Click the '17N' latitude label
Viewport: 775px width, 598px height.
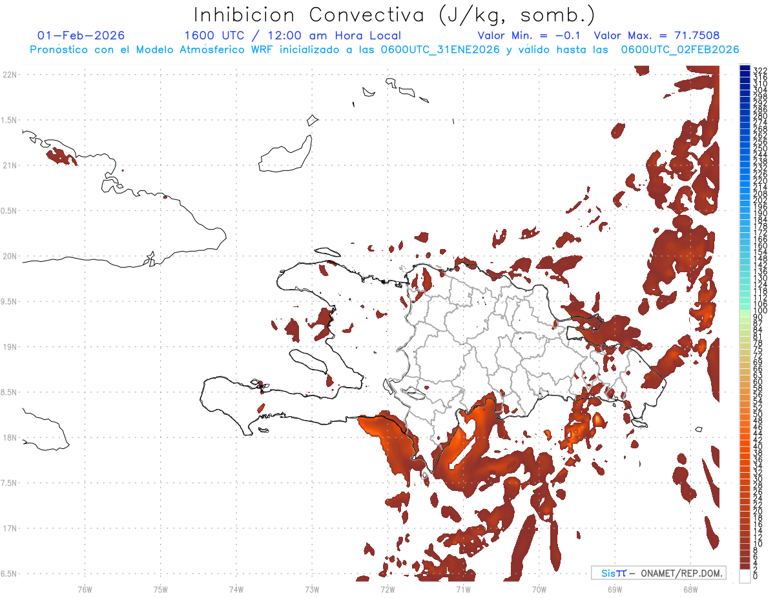coord(10,528)
